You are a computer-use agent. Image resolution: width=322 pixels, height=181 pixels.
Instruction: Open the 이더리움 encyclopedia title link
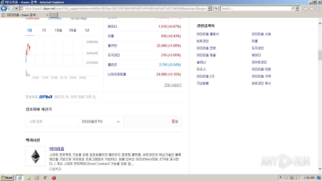(57, 149)
